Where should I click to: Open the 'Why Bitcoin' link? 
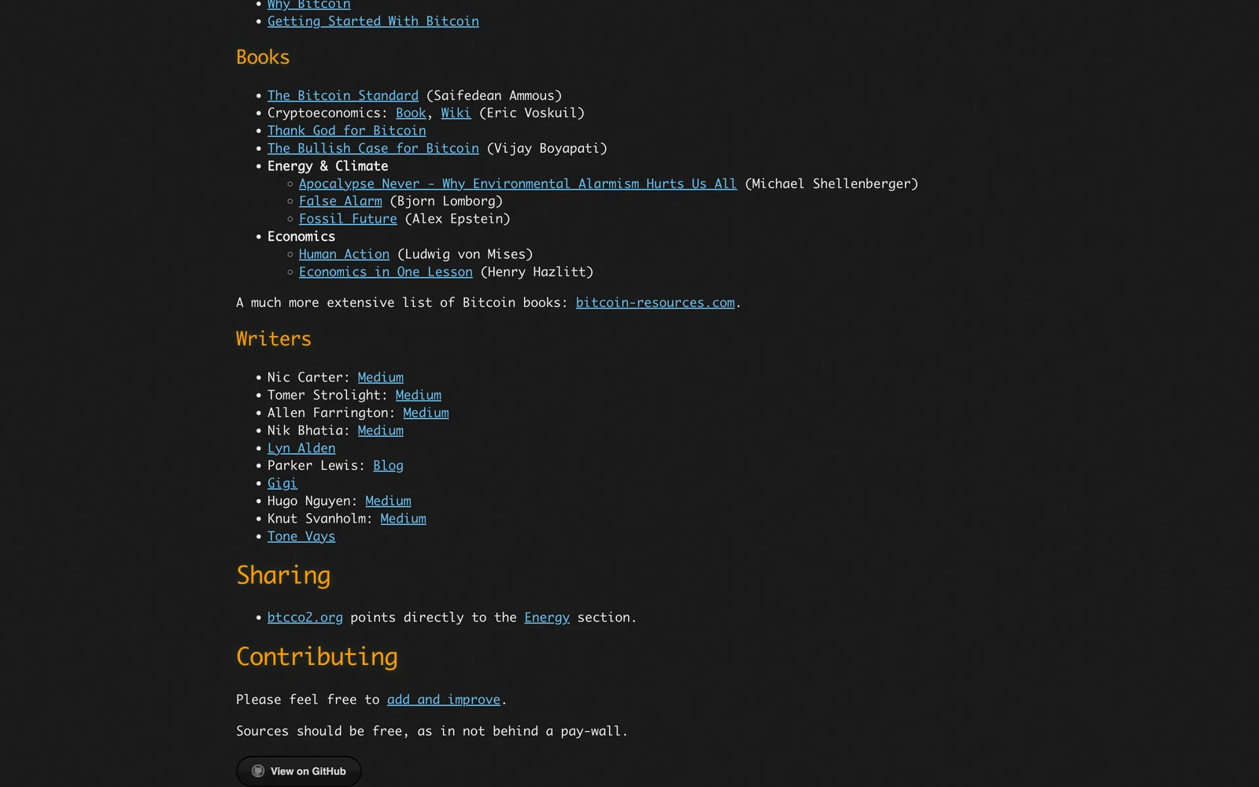pos(308,5)
